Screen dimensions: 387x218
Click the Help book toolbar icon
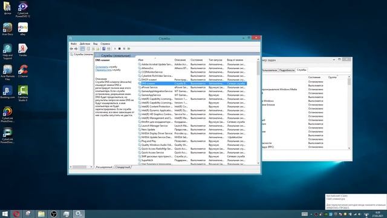104,48
